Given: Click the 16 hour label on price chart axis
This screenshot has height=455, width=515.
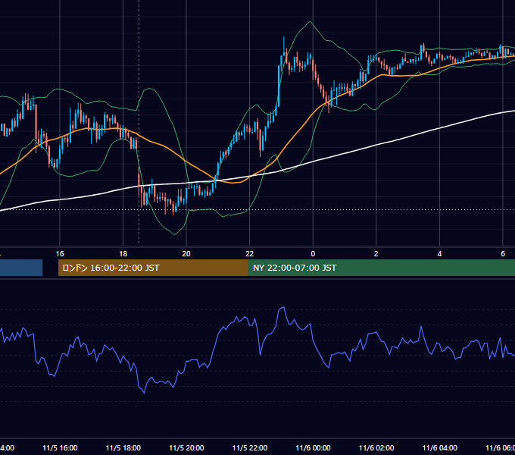Looking at the screenshot, I should [x=60, y=253].
